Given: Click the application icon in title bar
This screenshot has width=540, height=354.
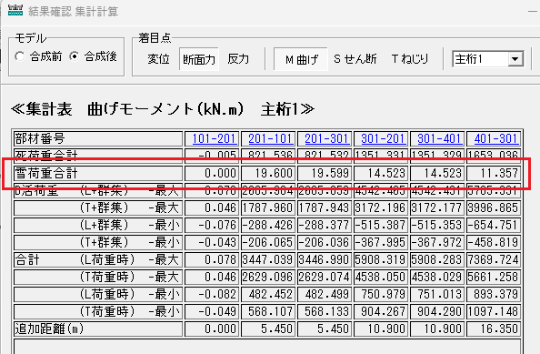Looking at the screenshot, I should click(15, 11).
